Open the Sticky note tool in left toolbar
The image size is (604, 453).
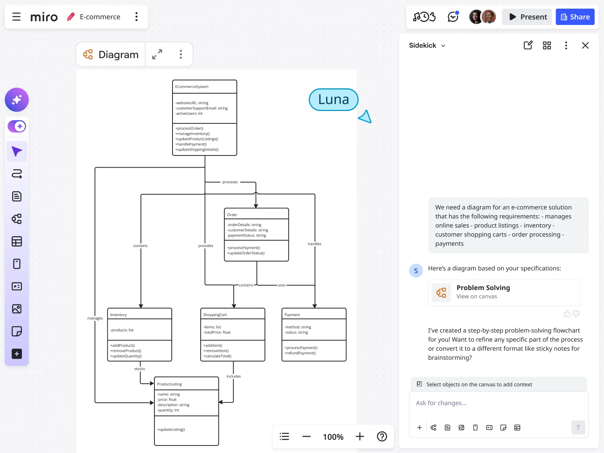[x=17, y=331]
